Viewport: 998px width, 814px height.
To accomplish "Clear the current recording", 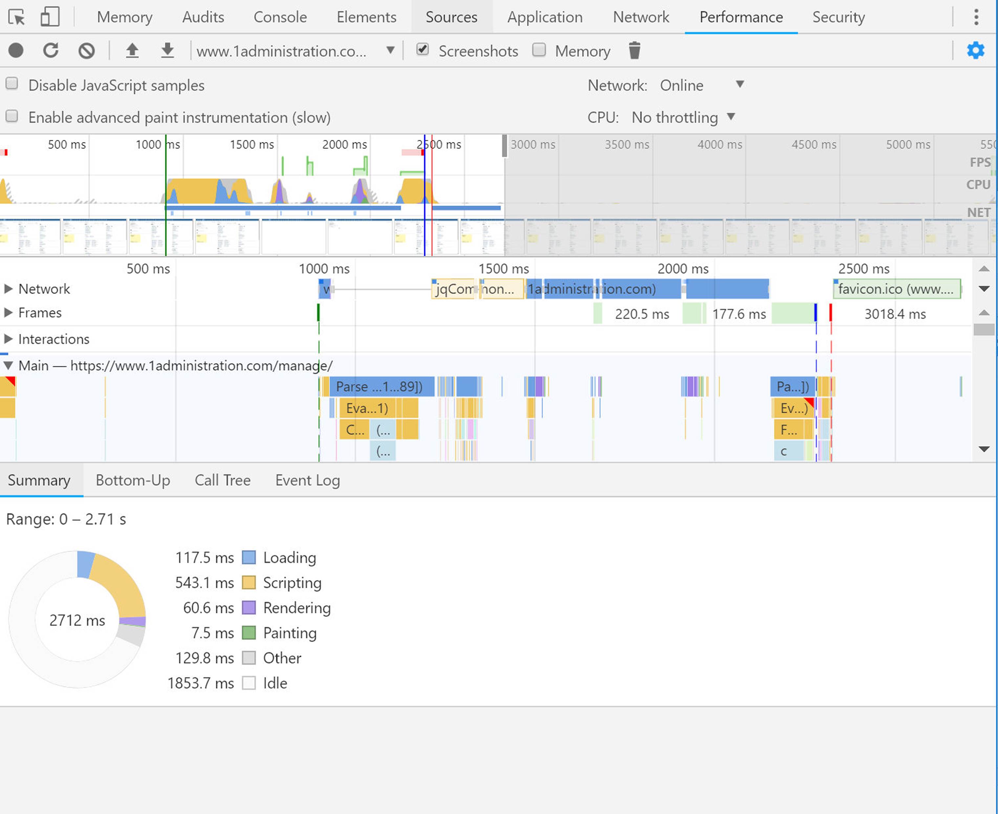I will (86, 51).
